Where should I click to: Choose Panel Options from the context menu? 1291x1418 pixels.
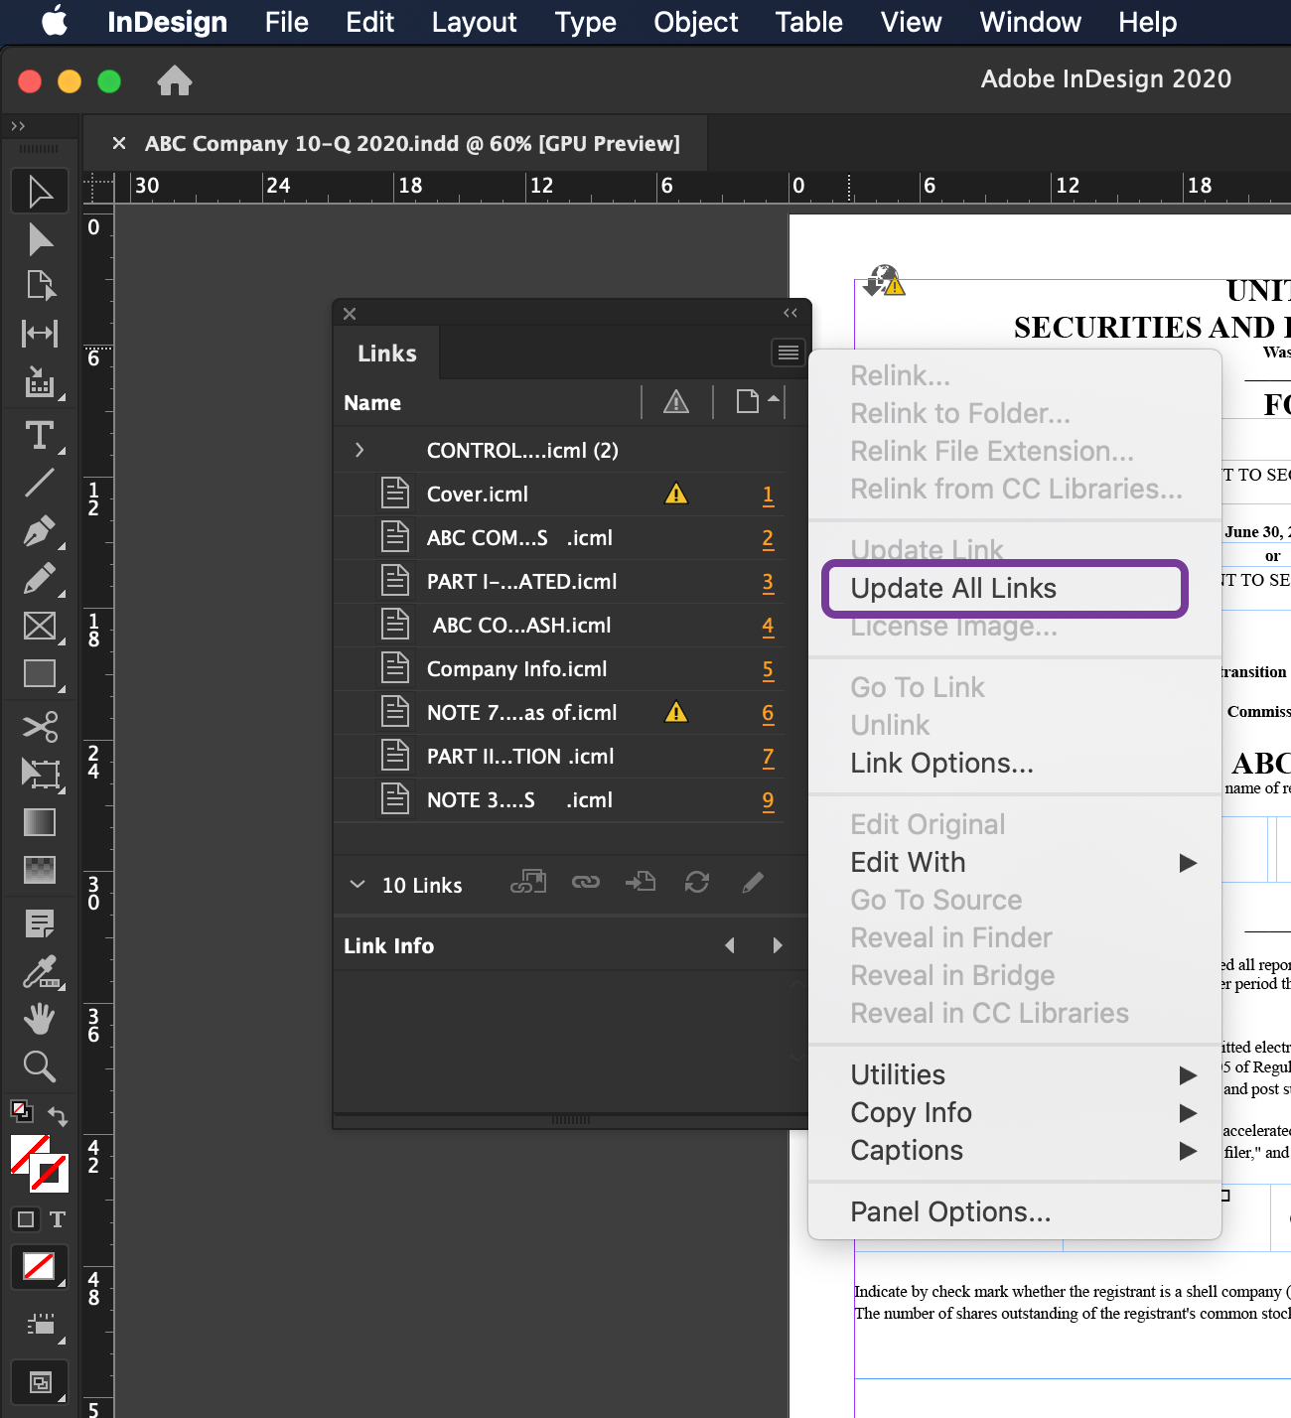tap(950, 1211)
